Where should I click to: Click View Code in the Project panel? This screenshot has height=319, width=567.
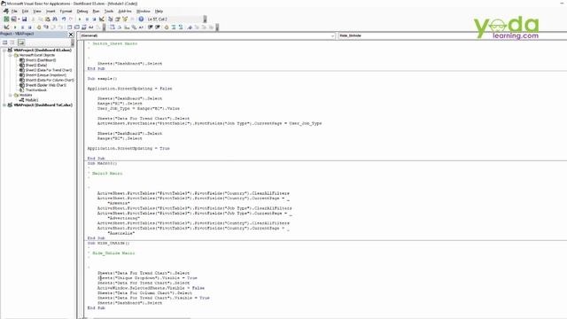[x=4, y=43]
